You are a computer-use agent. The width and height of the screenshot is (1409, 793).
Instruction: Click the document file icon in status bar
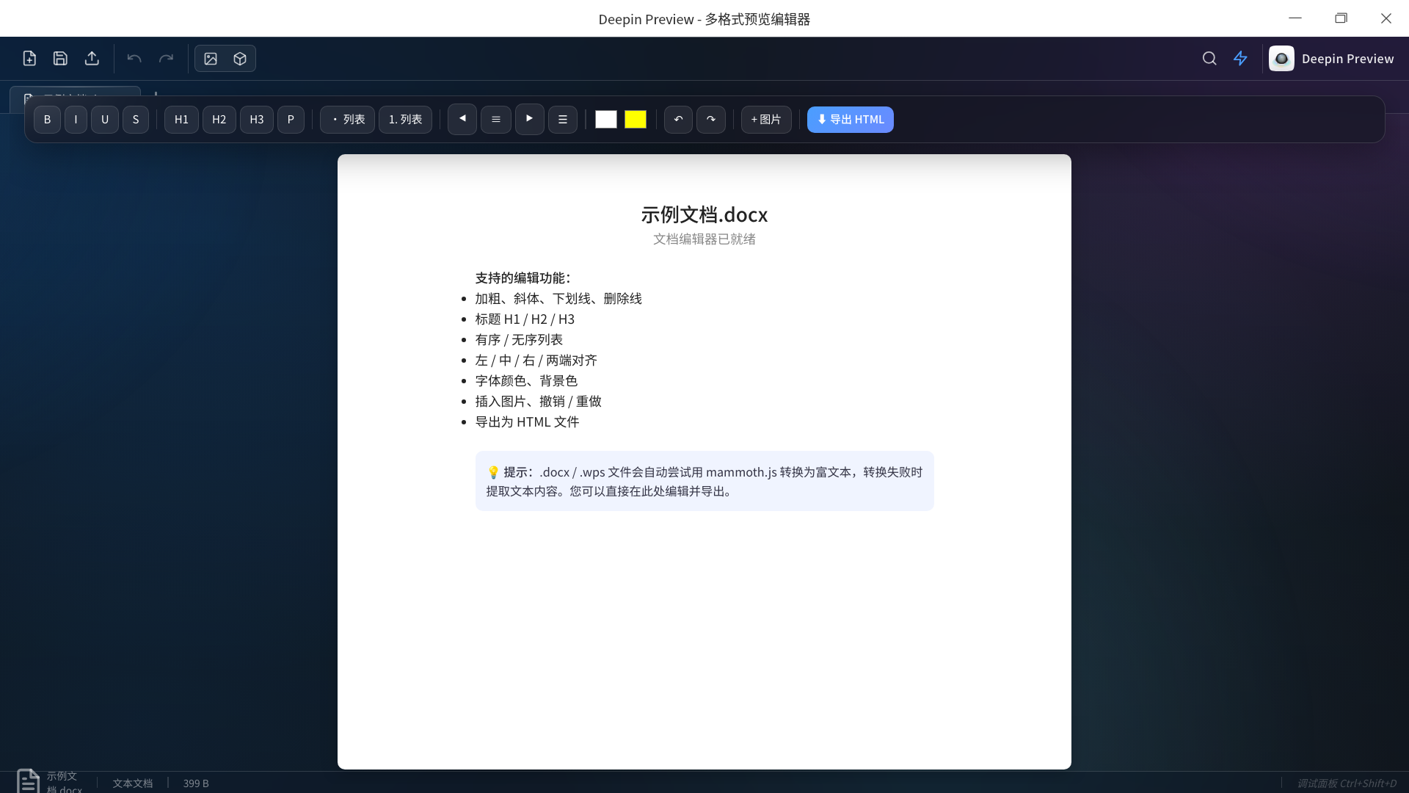pyautogui.click(x=28, y=781)
